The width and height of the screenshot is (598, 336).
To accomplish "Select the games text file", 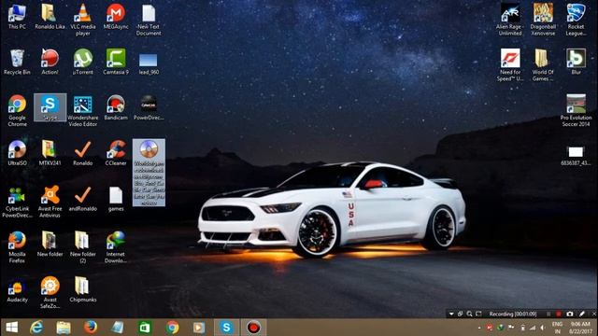I will (x=116, y=199).
